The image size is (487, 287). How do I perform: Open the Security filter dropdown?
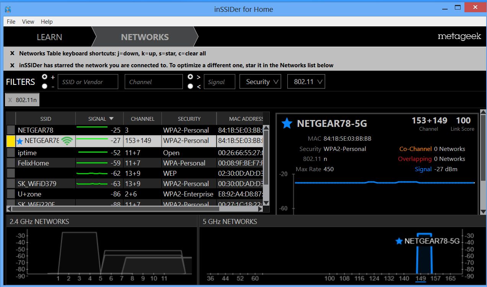point(260,81)
